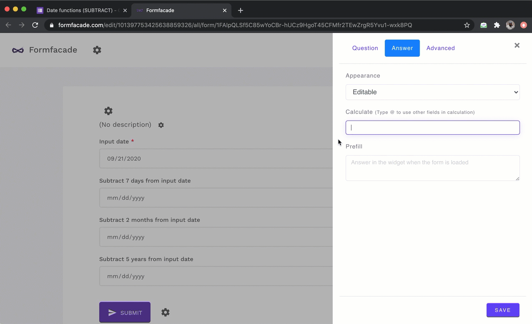Close the answer settings side panel

click(x=517, y=45)
